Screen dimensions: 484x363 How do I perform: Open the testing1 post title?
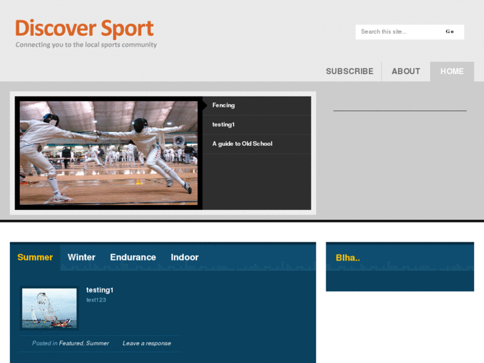click(x=100, y=290)
